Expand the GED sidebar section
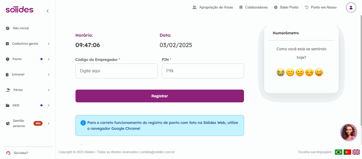The width and height of the screenshot is (362, 159). click(x=28, y=105)
